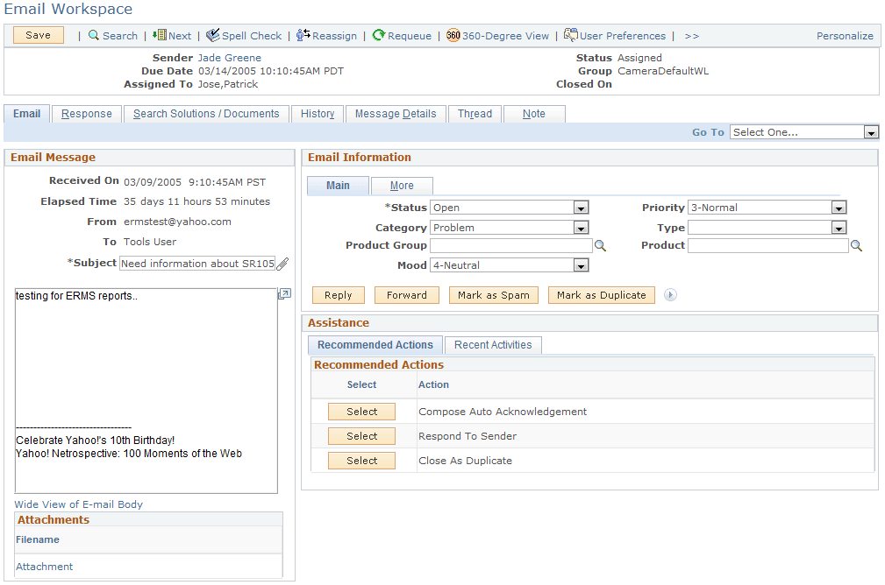Click the Save button
885x585 pixels.
click(39, 35)
